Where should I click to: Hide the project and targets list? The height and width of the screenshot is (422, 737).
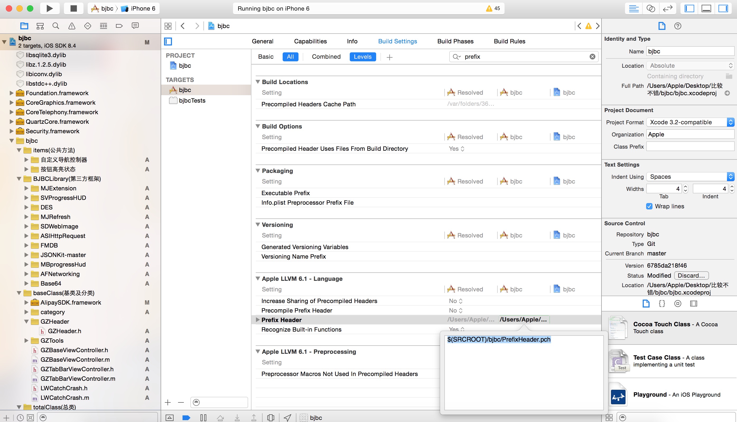pos(168,42)
